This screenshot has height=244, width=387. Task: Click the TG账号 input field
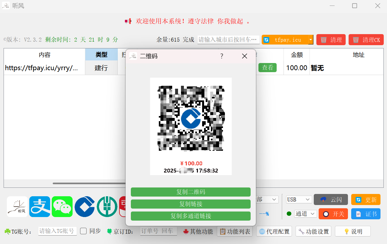click(x=58, y=231)
